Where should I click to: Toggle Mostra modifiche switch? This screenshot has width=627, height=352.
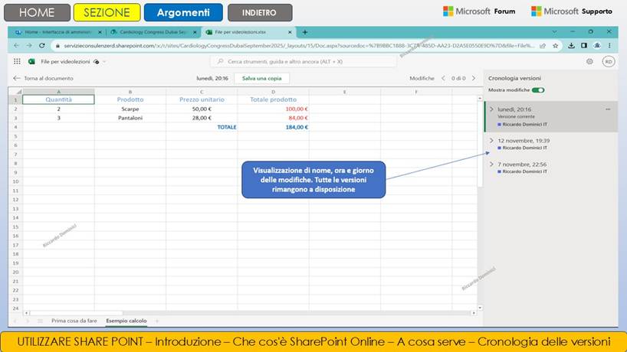pyautogui.click(x=538, y=90)
